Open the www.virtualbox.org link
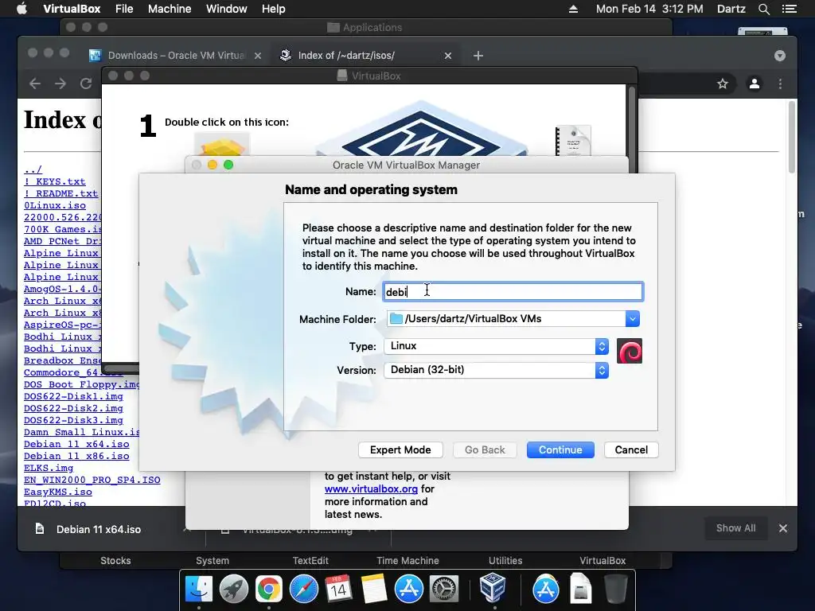Viewport: 815px width, 611px height. coord(371,489)
